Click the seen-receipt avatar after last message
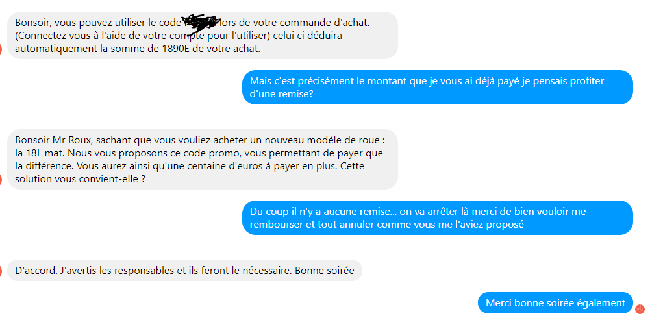Image resolution: width=650 pixels, height=318 pixels. tap(640, 309)
